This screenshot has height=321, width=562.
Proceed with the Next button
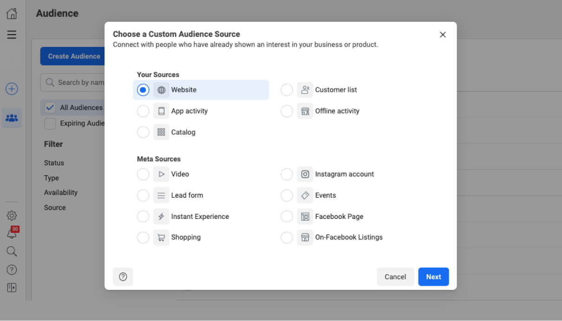[x=433, y=277]
